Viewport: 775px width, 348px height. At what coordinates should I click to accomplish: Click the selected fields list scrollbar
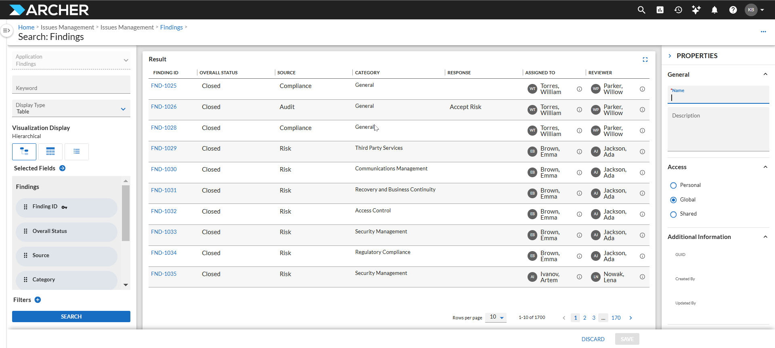126,213
